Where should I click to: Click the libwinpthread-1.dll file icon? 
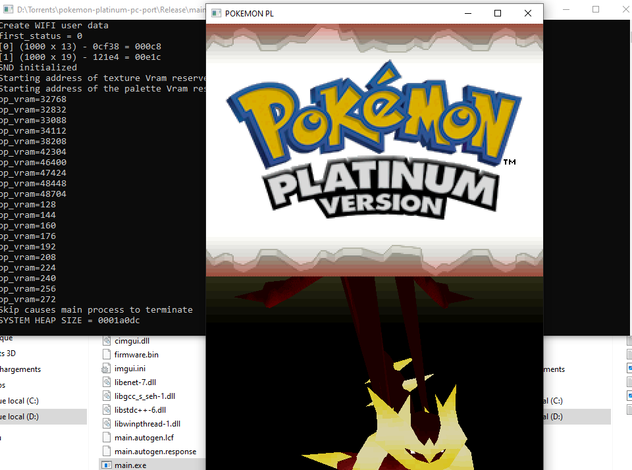tap(107, 424)
